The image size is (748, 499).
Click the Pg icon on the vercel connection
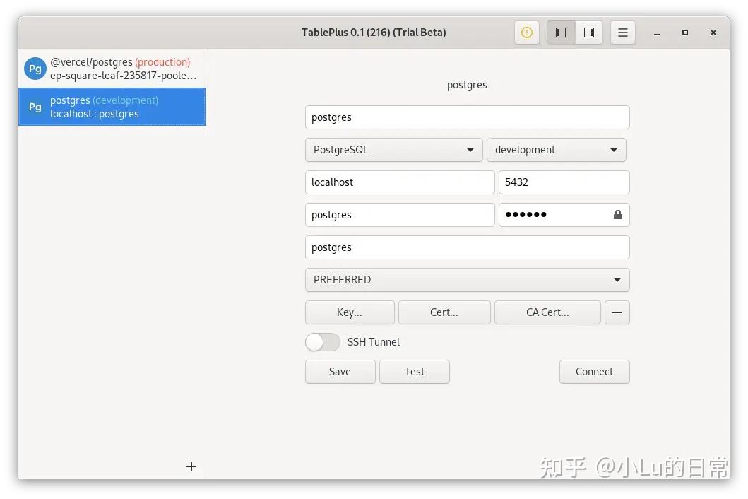coord(35,68)
